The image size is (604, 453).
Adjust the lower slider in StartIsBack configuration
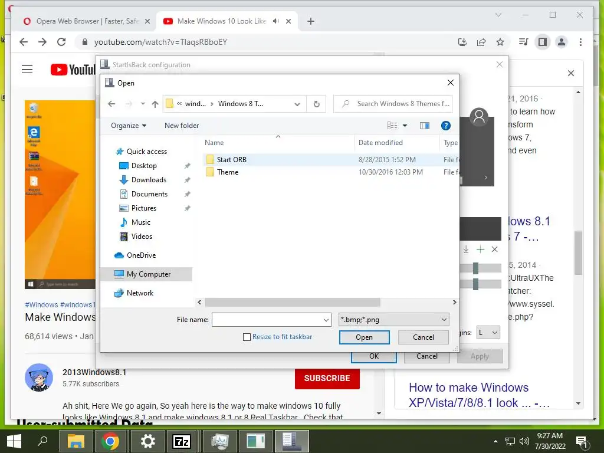pyautogui.click(x=476, y=284)
